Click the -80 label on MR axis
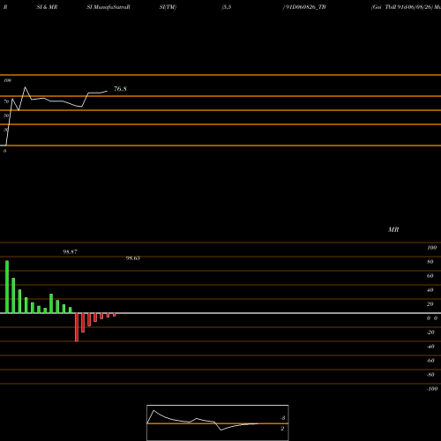The width and height of the screenshot is (441, 441). coord(430,375)
